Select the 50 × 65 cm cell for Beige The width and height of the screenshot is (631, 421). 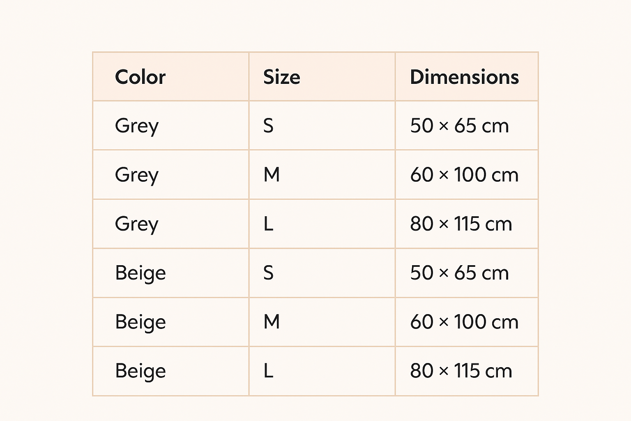(x=459, y=273)
